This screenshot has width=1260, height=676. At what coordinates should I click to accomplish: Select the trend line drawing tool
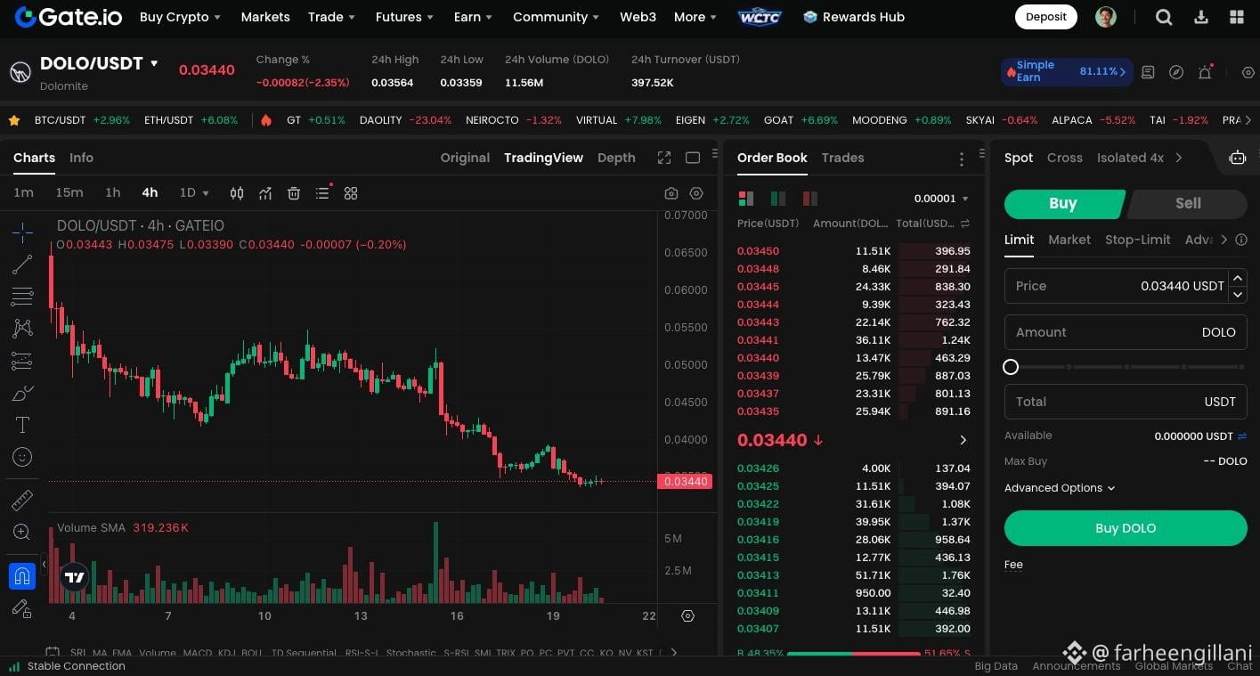pos(22,265)
